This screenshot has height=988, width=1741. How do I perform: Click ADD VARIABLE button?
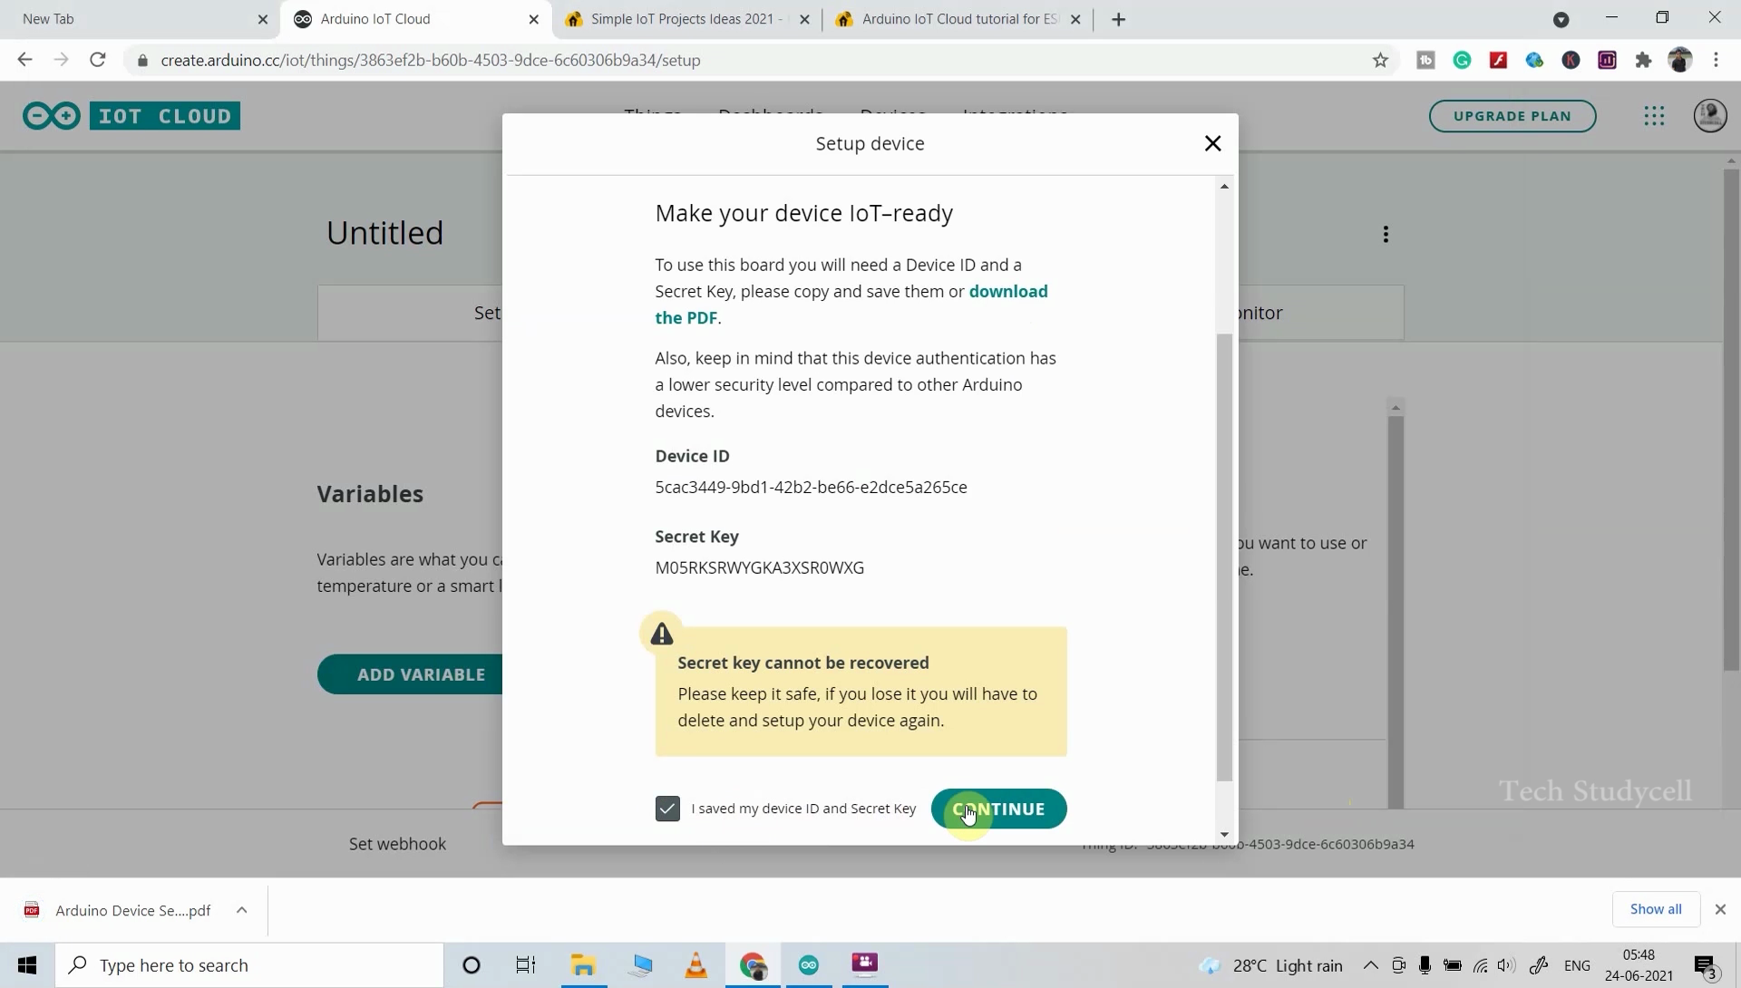[x=411, y=674]
